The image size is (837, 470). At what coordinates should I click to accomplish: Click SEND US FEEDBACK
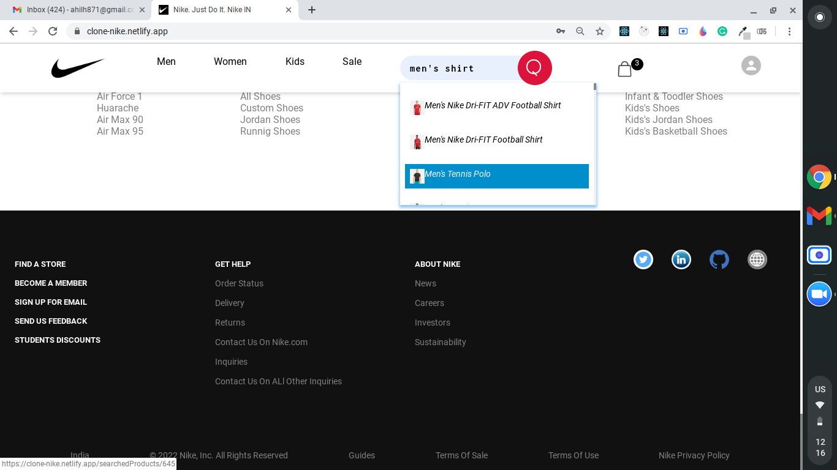click(51, 321)
